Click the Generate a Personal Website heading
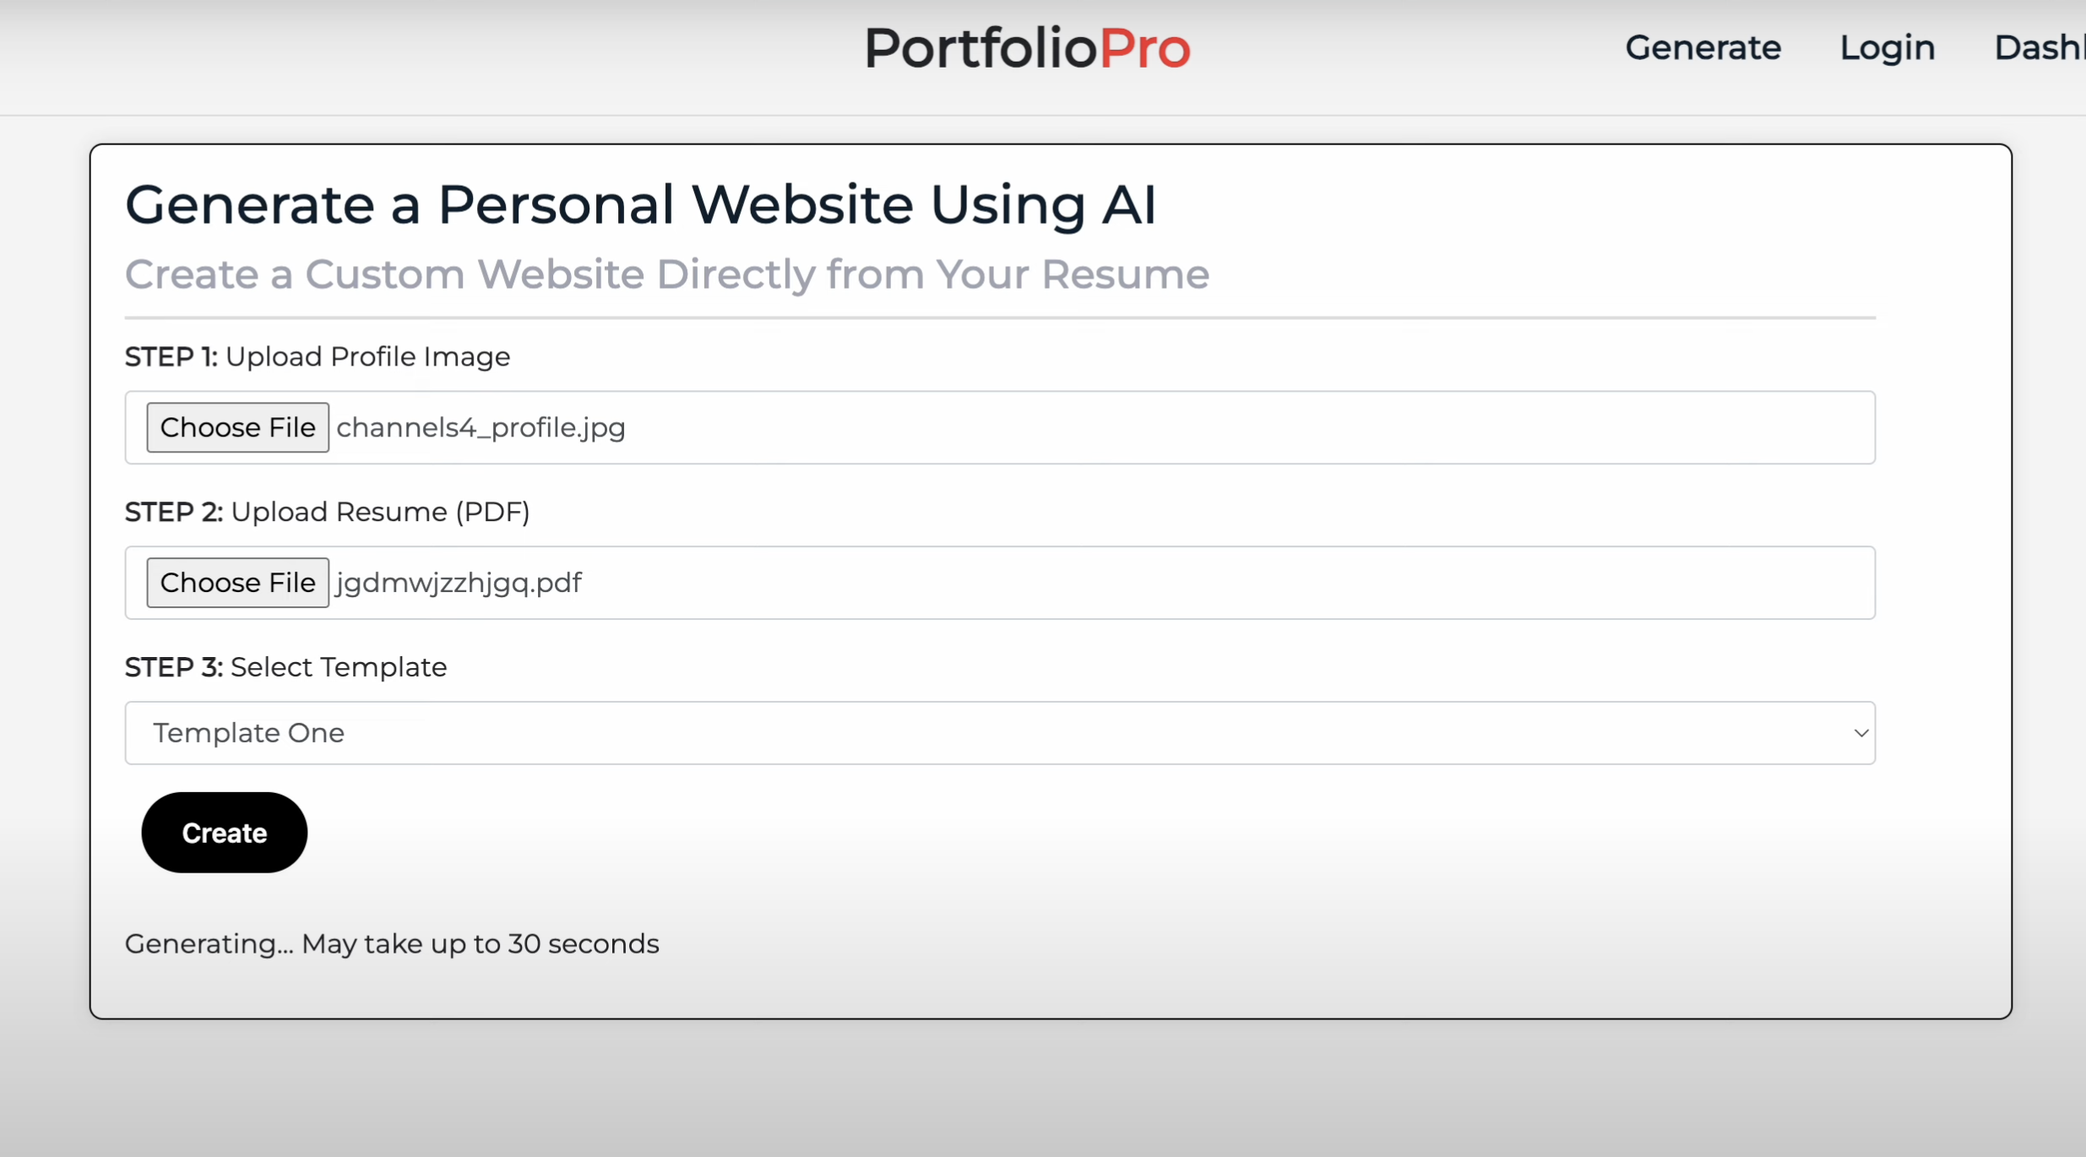This screenshot has width=2086, height=1157. pos(640,205)
